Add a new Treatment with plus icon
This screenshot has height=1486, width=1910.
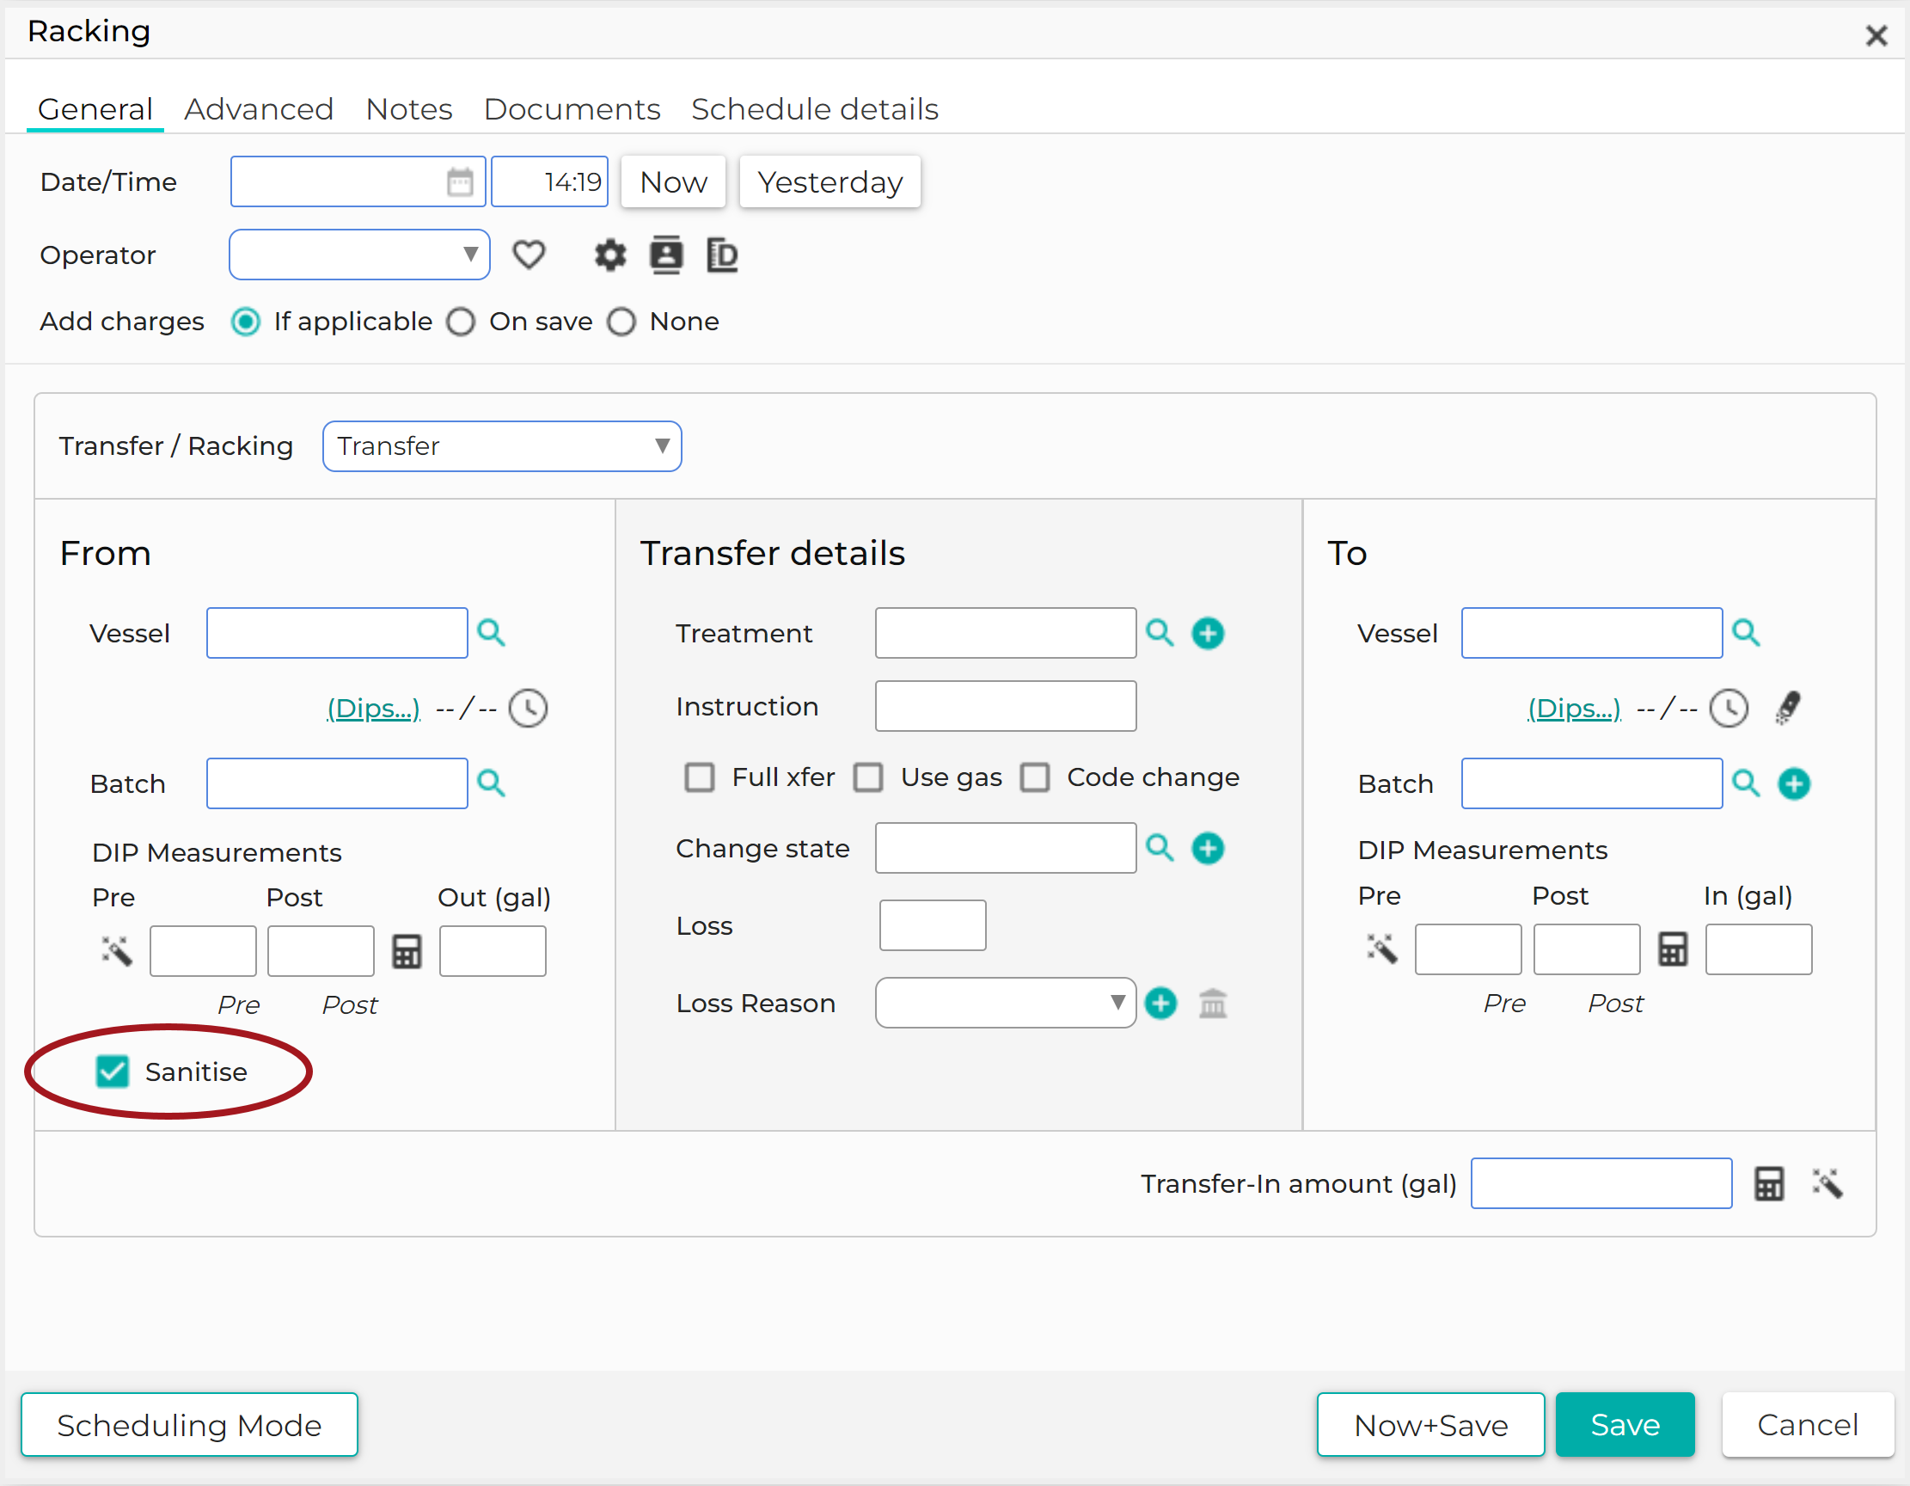click(x=1209, y=633)
